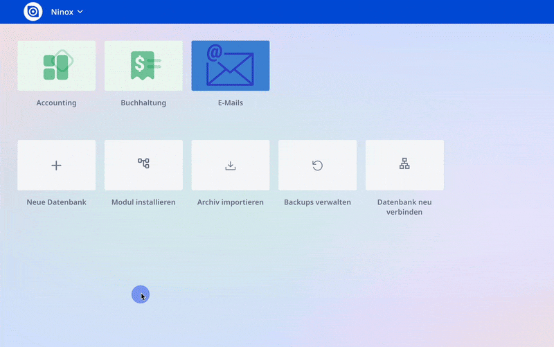Click the Ninox logo icon

pos(33,12)
